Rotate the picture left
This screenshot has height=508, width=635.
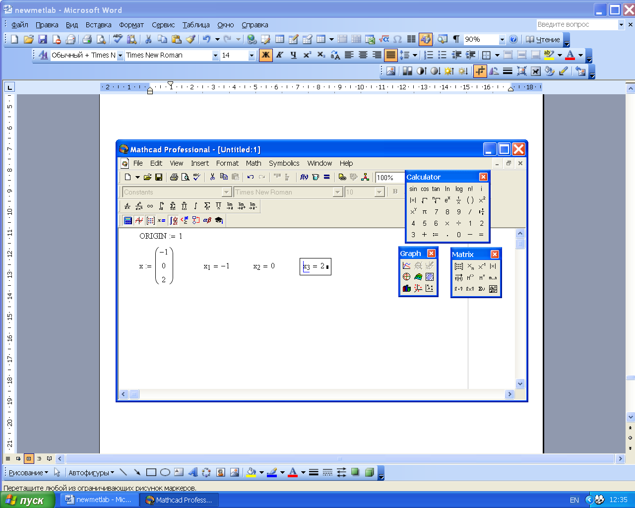point(494,71)
